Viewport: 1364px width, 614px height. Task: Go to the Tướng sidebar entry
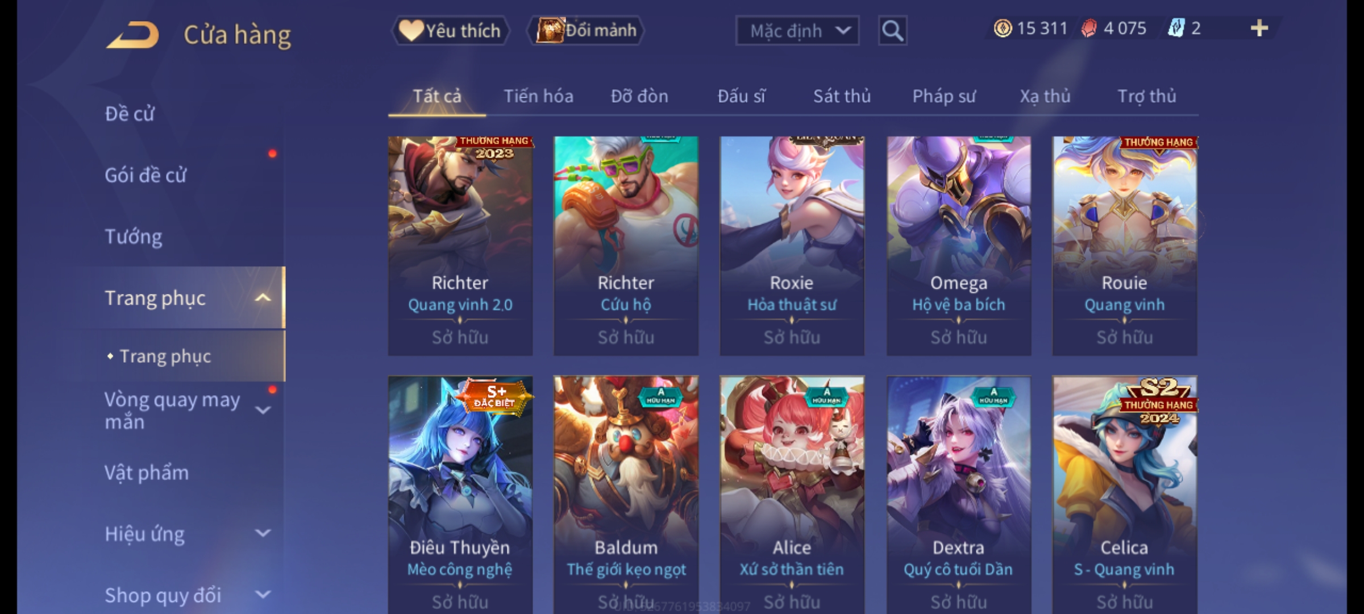coord(134,237)
